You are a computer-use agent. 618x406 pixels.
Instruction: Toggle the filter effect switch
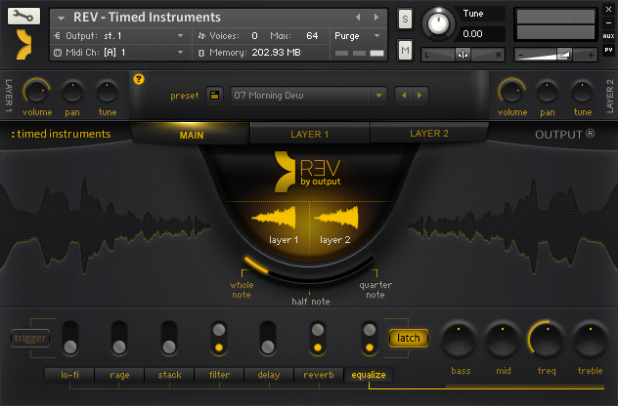pyautogui.click(x=219, y=339)
